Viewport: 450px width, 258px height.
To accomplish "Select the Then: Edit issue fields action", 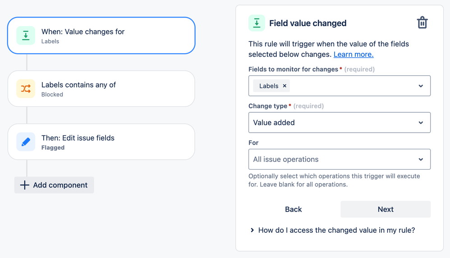I will coord(101,142).
